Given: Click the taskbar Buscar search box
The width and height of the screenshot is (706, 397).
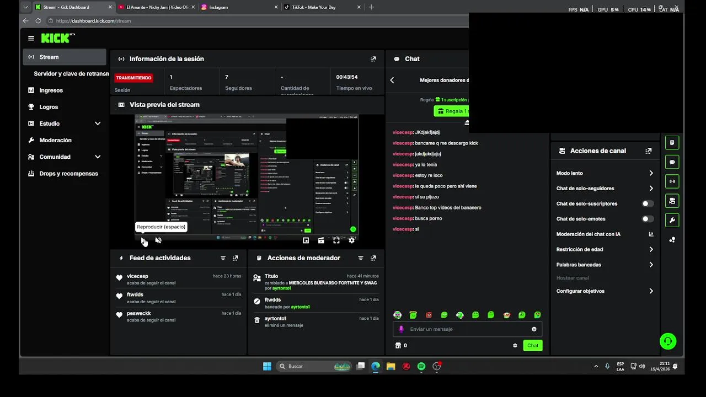Looking at the screenshot, I should [314, 366].
